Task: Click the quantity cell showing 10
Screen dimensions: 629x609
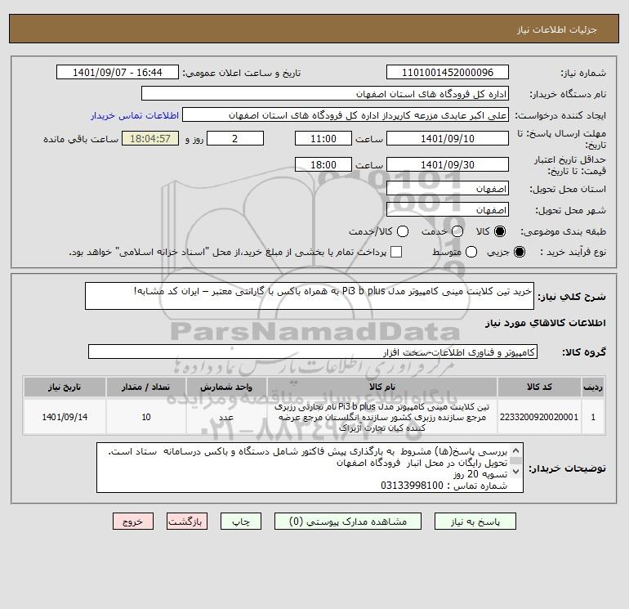Action: (x=146, y=417)
